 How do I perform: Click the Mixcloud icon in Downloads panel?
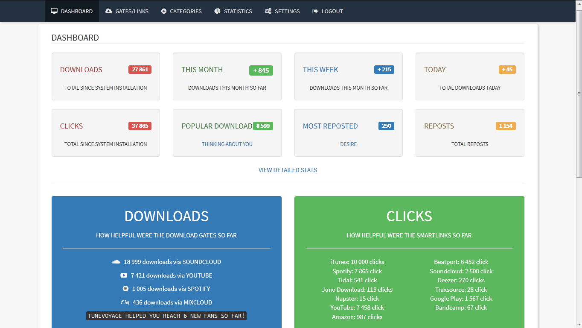pyautogui.click(x=125, y=302)
